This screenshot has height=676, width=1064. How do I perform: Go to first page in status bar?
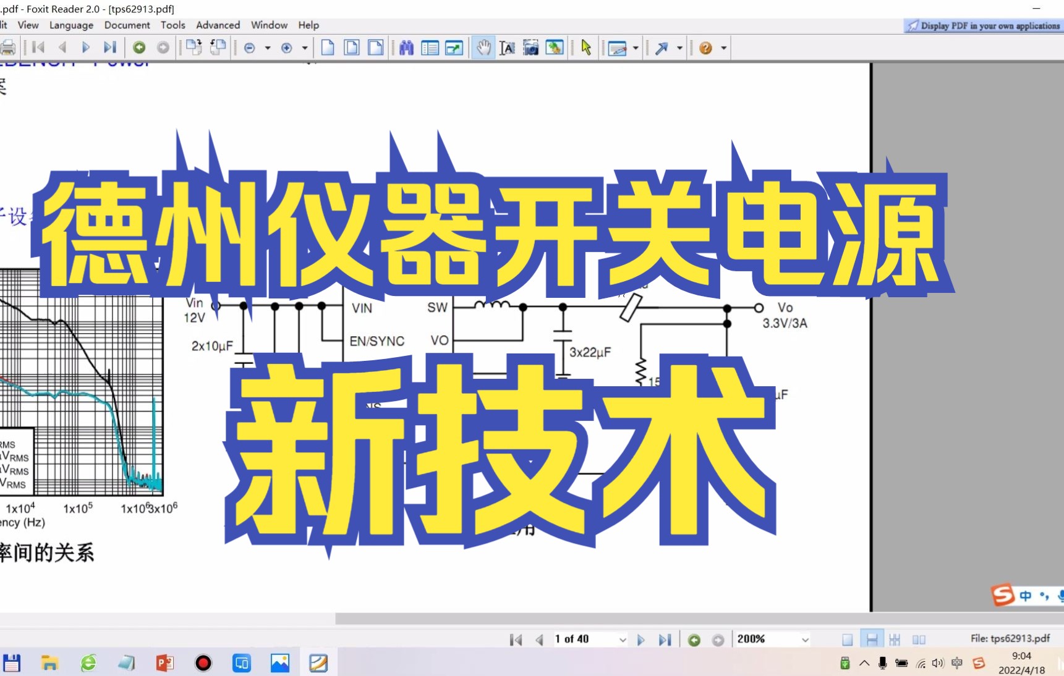pyautogui.click(x=516, y=640)
